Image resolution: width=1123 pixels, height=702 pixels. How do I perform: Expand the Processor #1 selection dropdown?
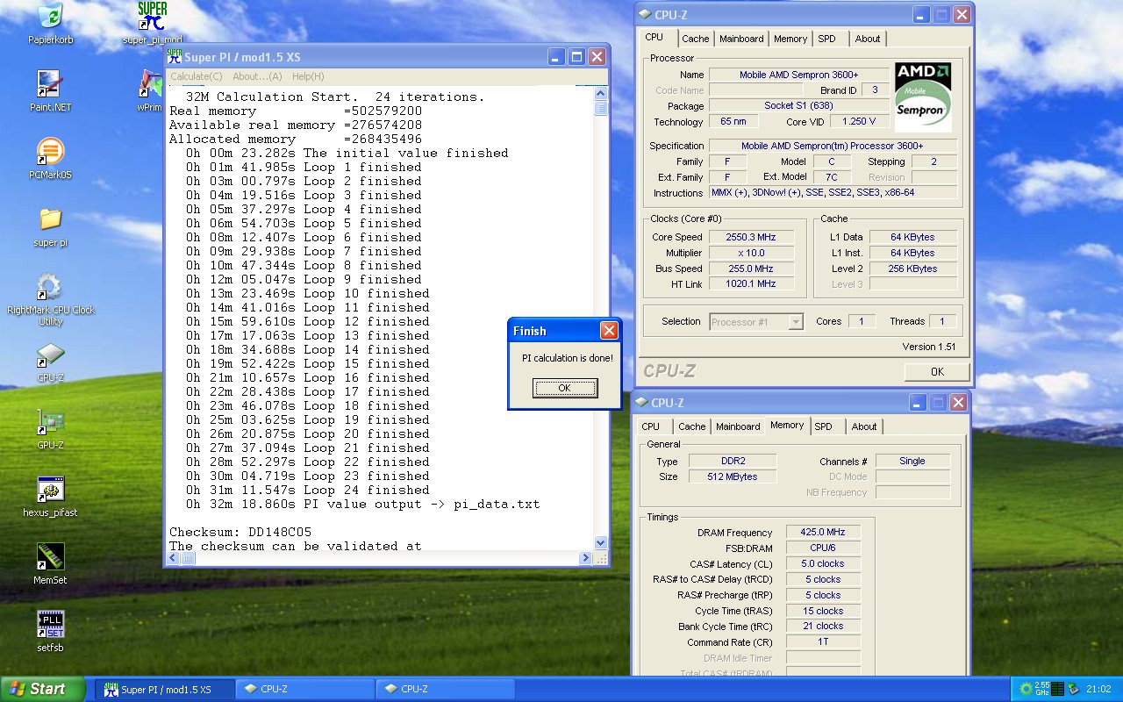coord(795,322)
